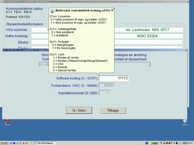Click the Forhandlernr. WSC field
Screen dimensions: 194x145
(x=107, y=86)
